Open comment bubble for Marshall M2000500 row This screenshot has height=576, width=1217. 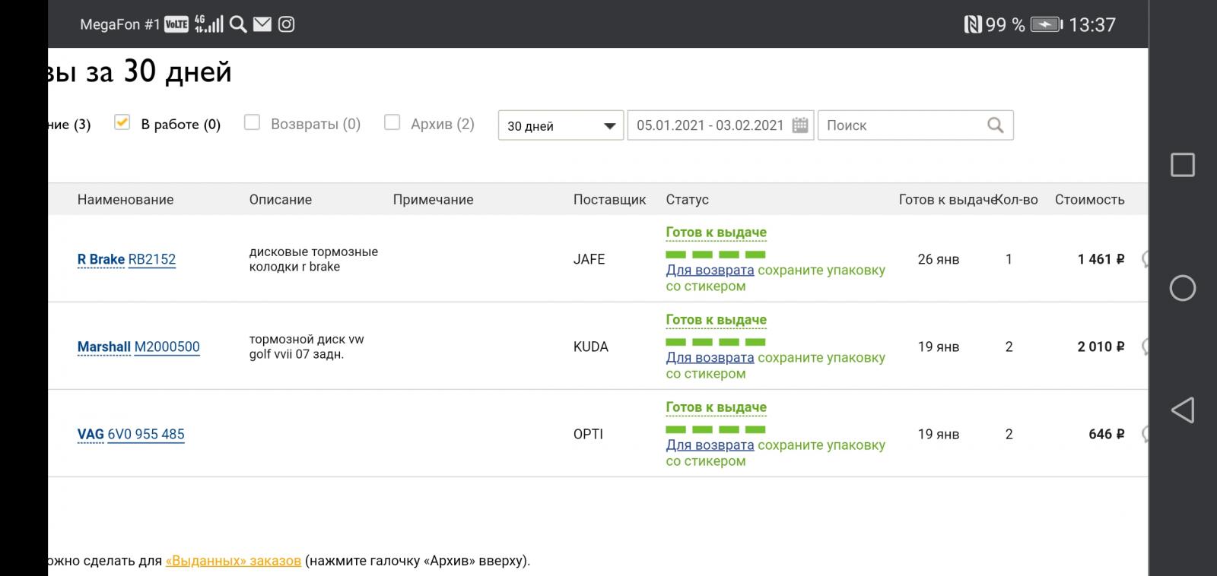pyautogui.click(x=1145, y=347)
